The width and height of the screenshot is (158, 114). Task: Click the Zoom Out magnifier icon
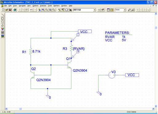(47, 10)
